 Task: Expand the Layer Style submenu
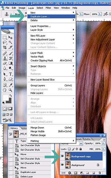pos(51,30)
